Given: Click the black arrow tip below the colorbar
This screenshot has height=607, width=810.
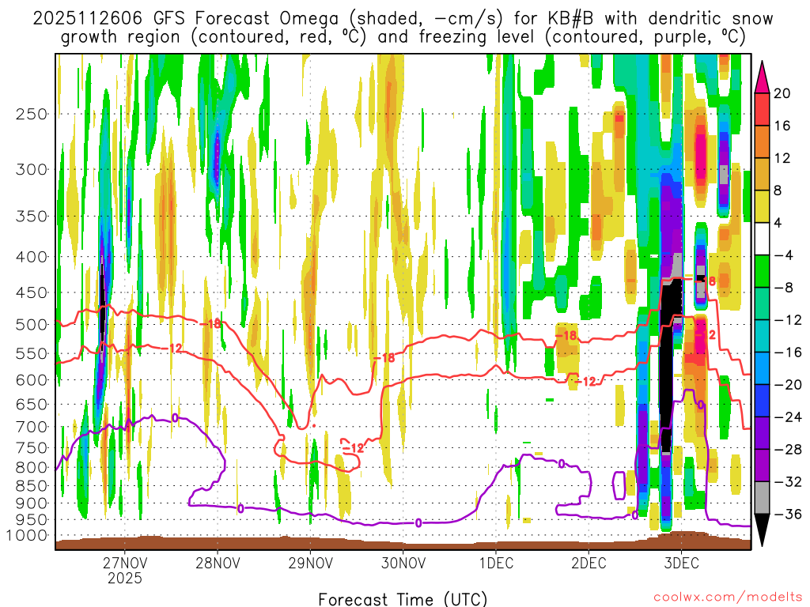Looking at the screenshot, I should pyautogui.click(x=762, y=529).
